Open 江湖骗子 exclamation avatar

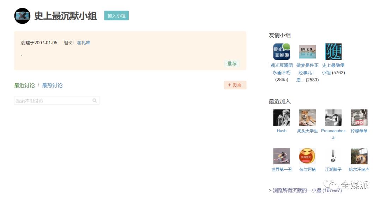(x=333, y=156)
